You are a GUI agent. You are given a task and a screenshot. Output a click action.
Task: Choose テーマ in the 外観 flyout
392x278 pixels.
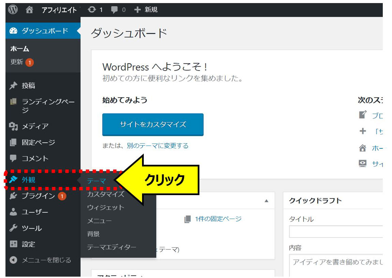pyautogui.click(x=97, y=181)
